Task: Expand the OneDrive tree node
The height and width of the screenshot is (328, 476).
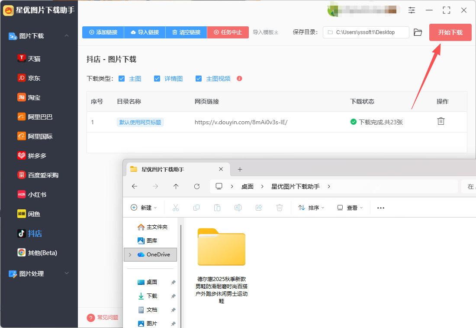Action: pos(130,255)
